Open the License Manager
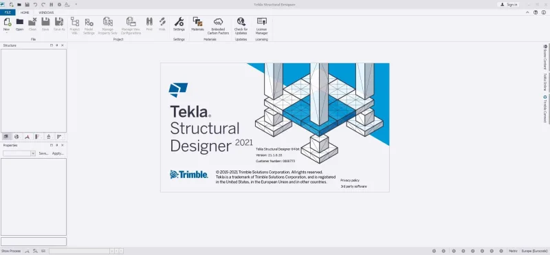Image resolution: width=550 pixels, height=255 pixels. pos(262,26)
